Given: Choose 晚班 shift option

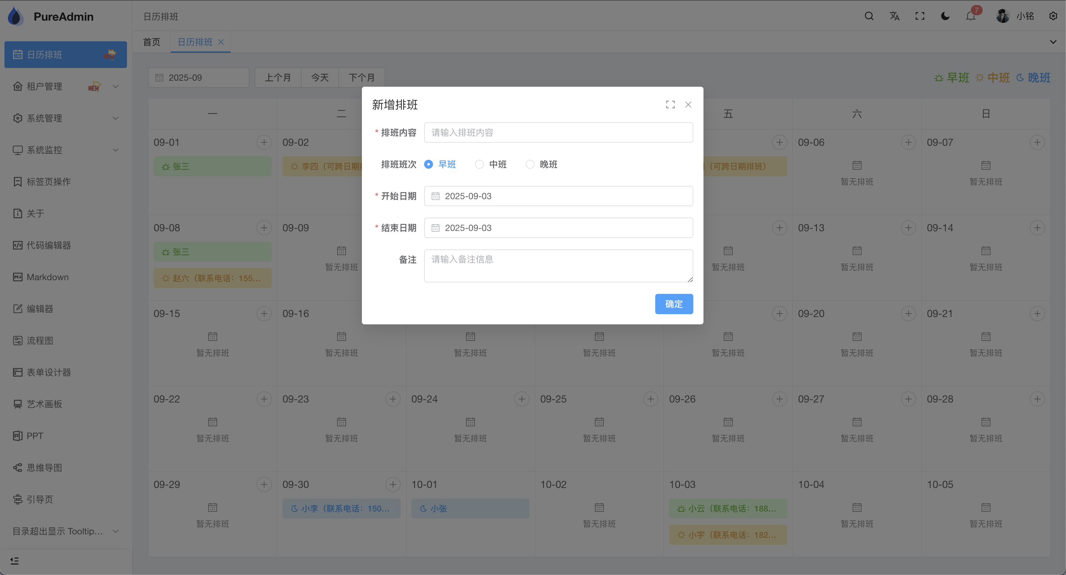Looking at the screenshot, I should [530, 164].
